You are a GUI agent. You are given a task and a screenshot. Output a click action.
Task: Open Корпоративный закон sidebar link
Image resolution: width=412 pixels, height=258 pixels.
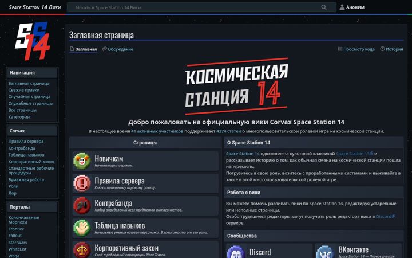pyautogui.click(x=31, y=162)
